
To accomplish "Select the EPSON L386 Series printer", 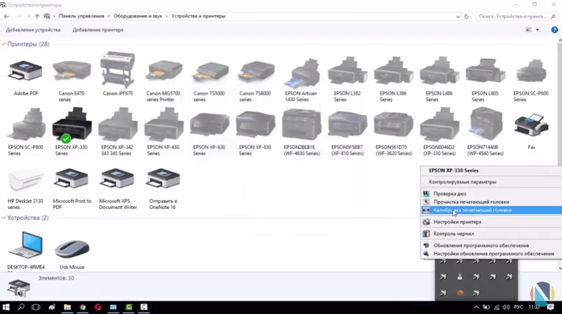I will click(x=393, y=71).
